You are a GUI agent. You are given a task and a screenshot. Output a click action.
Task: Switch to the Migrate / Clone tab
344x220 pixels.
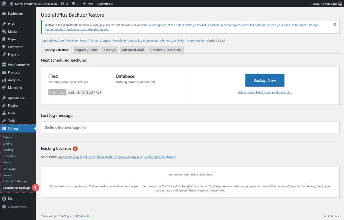coord(86,49)
